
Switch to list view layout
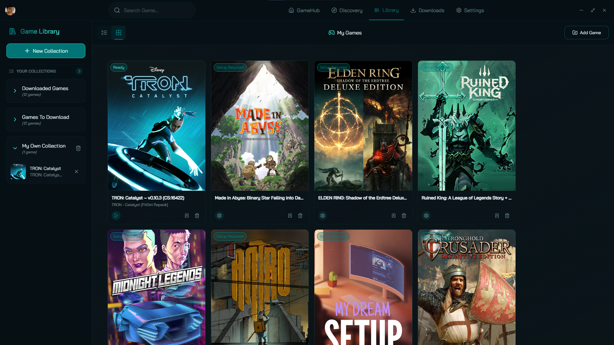tap(104, 33)
